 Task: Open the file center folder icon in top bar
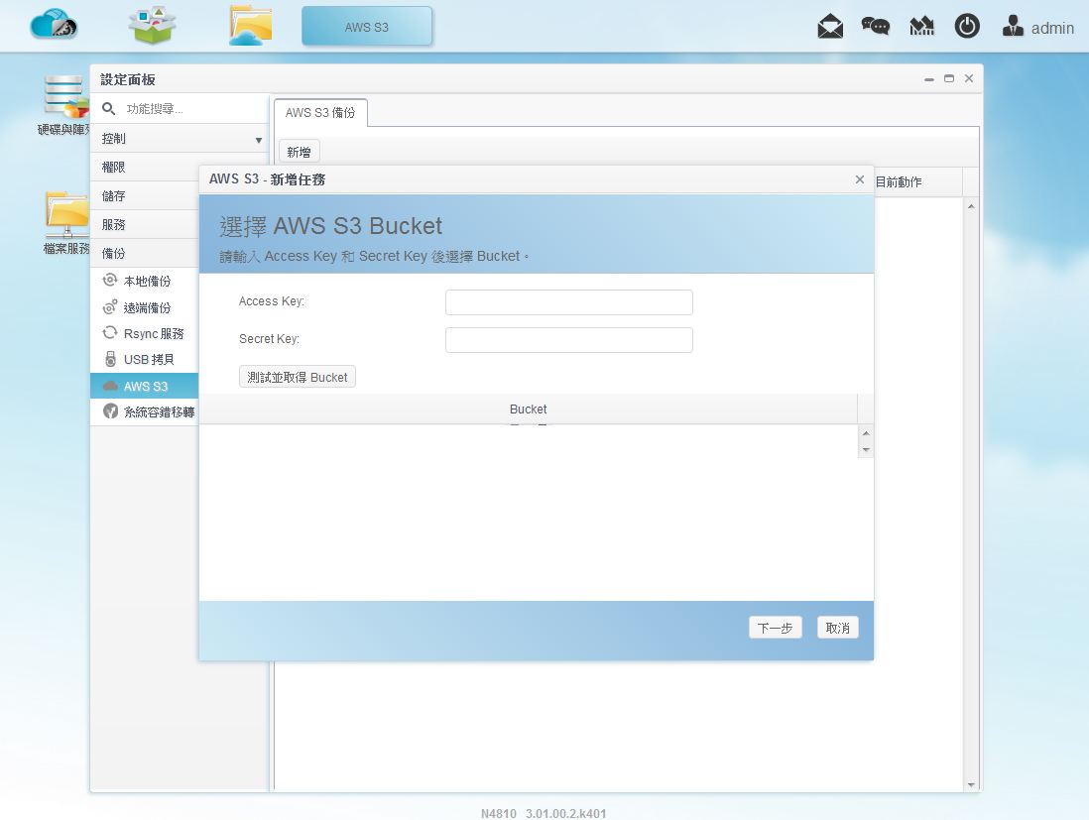tap(250, 26)
